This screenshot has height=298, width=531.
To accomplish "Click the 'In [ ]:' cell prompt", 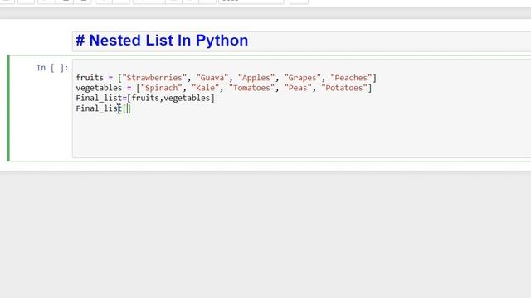I will (52, 68).
